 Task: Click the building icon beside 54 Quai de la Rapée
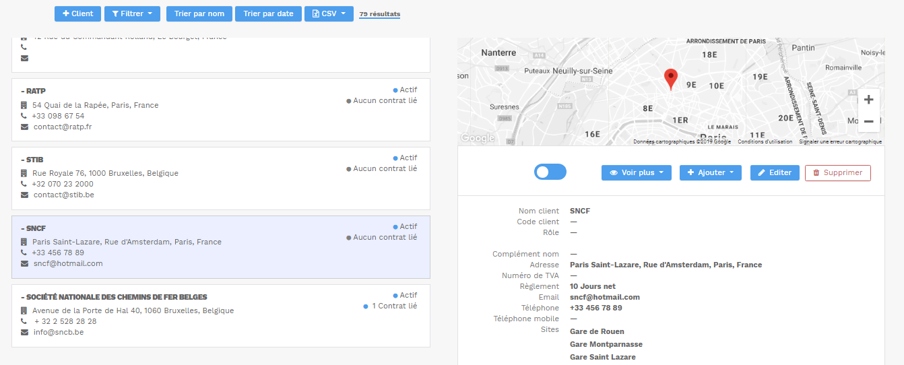(24, 105)
